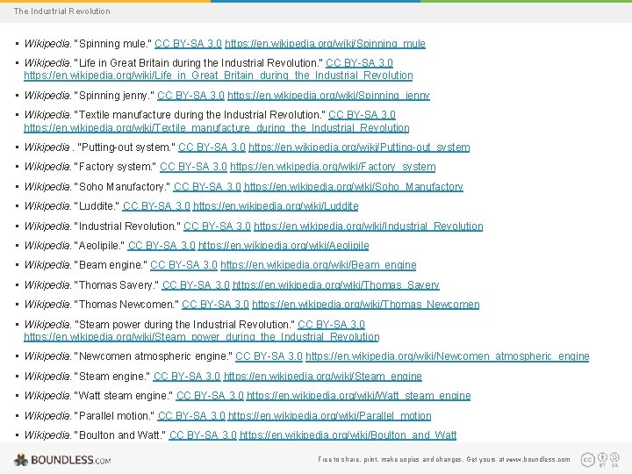Open the Spinning mule Wikipedia URL

click(x=325, y=44)
